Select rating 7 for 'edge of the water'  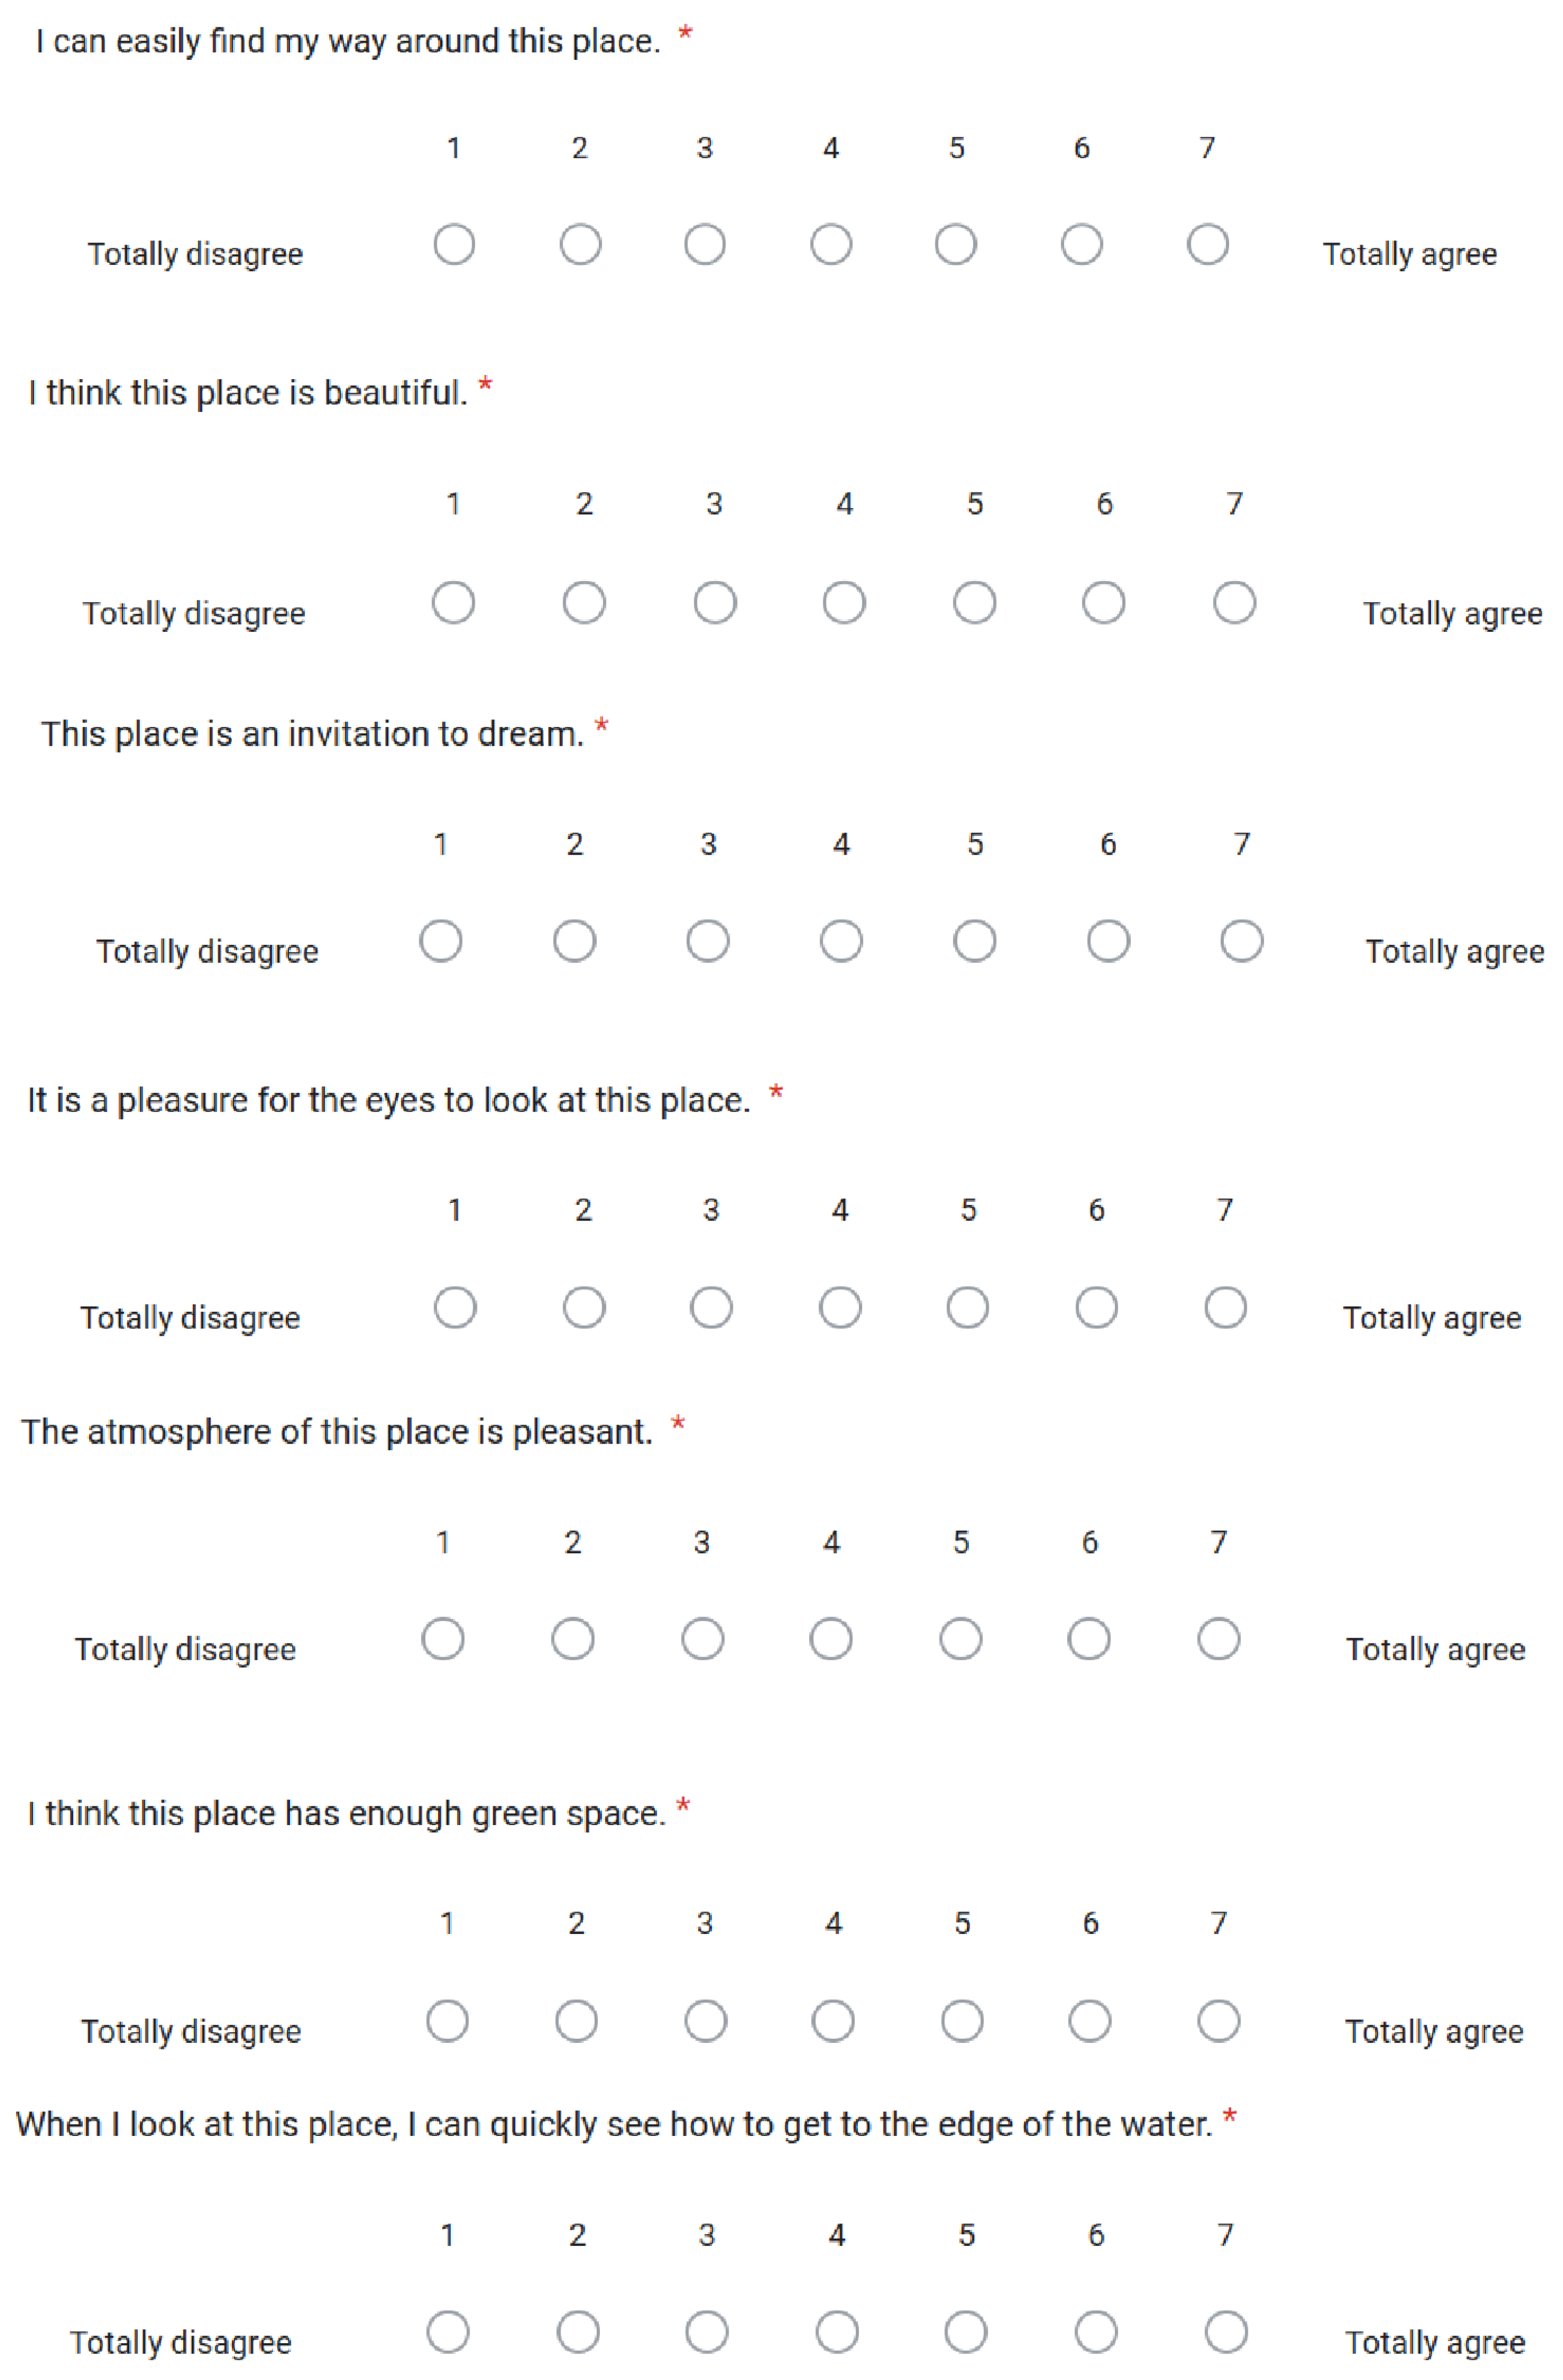tap(1226, 2333)
